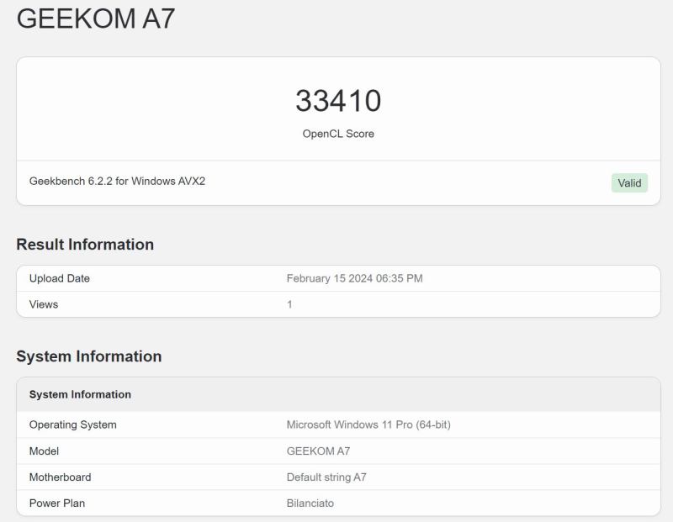
Task: Click the OpenCL Score label
Action: point(338,134)
